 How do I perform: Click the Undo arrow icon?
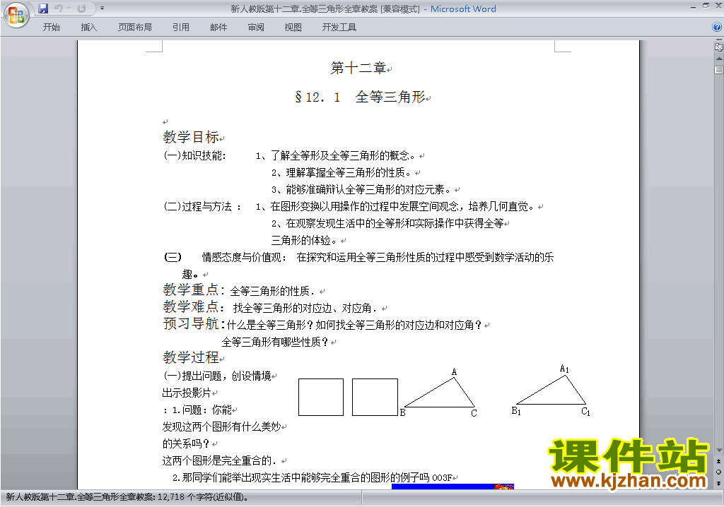coord(58,8)
